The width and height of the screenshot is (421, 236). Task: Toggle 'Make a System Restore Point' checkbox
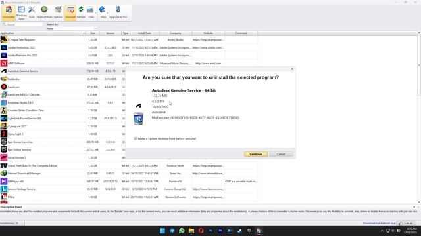[135, 138]
